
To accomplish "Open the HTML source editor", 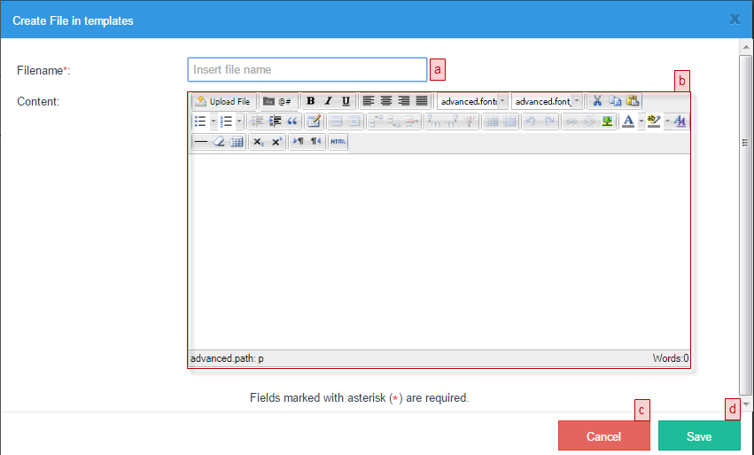I will tap(338, 142).
